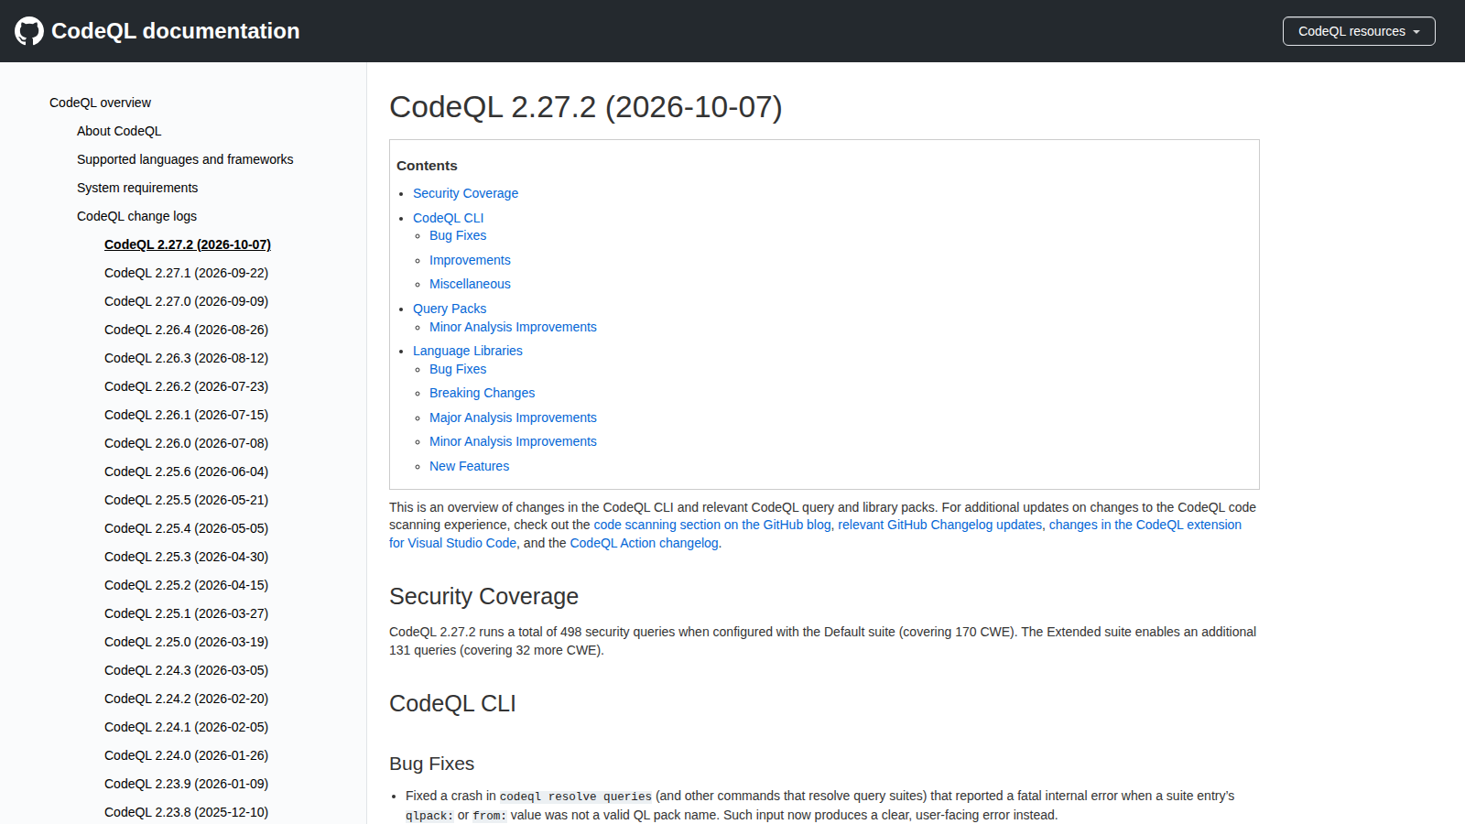Open CodeQL 2.24.0 (2026-01-26) changelog
The image size is (1465, 824).
[186, 755]
